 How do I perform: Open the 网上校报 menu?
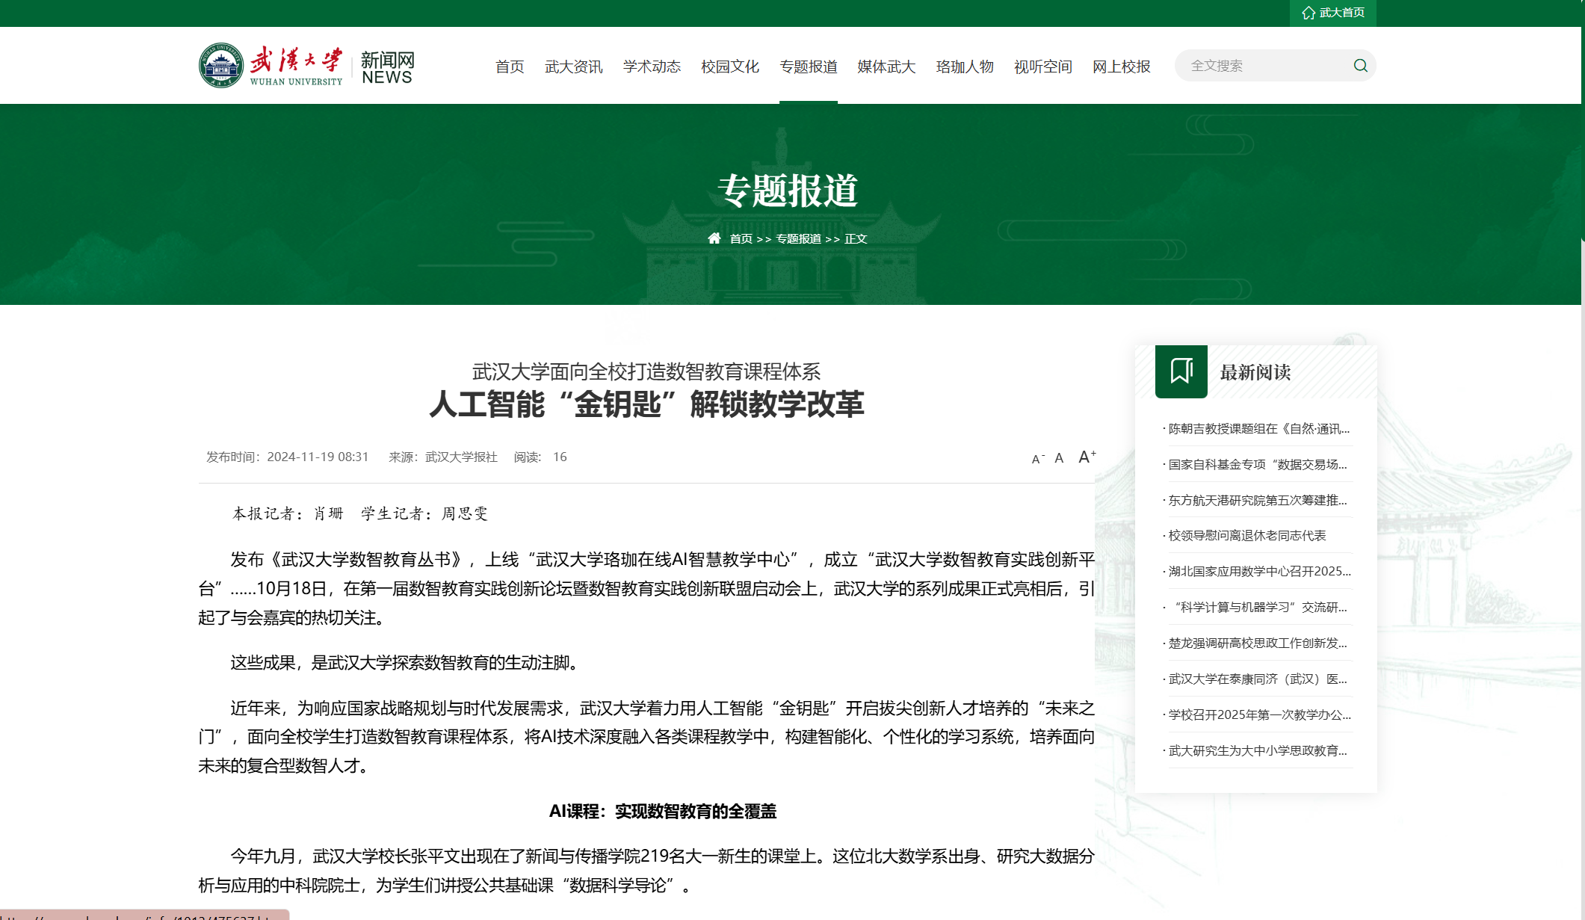1122,67
